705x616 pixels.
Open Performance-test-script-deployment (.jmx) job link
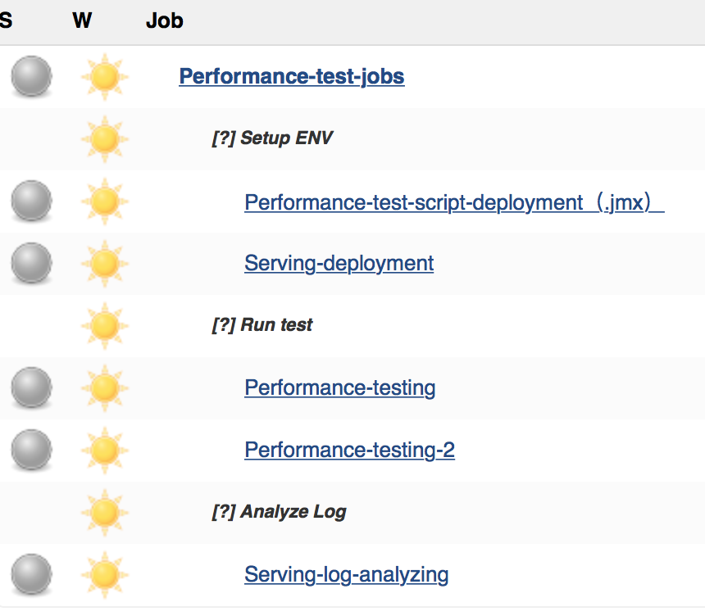(x=454, y=202)
